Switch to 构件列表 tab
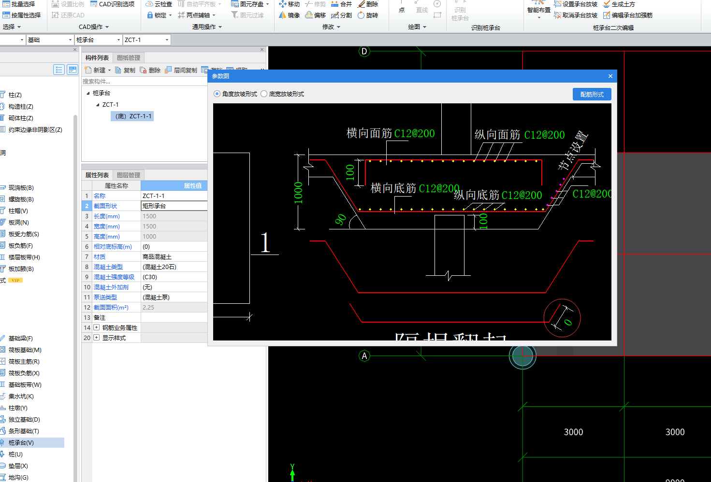 tap(97, 57)
